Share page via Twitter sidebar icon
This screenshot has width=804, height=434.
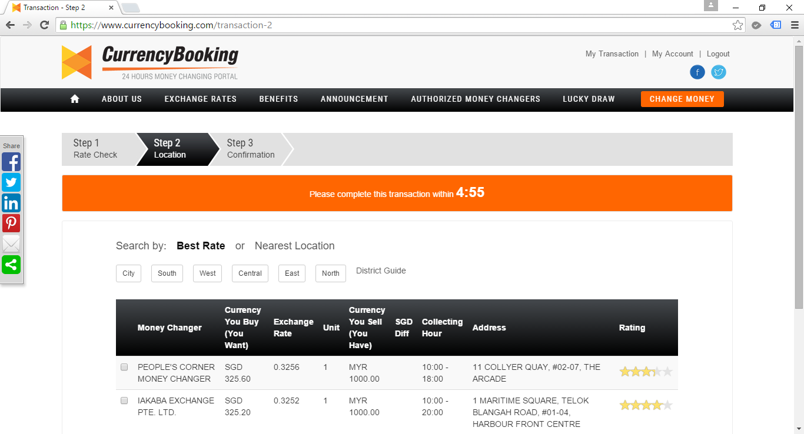coord(11,182)
